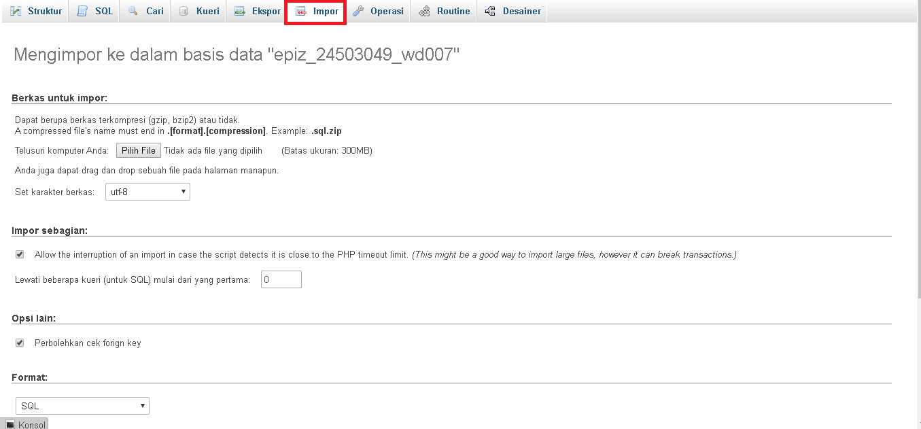921x429 pixels.
Task: Switch to the Routine tab
Action: tap(445, 11)
